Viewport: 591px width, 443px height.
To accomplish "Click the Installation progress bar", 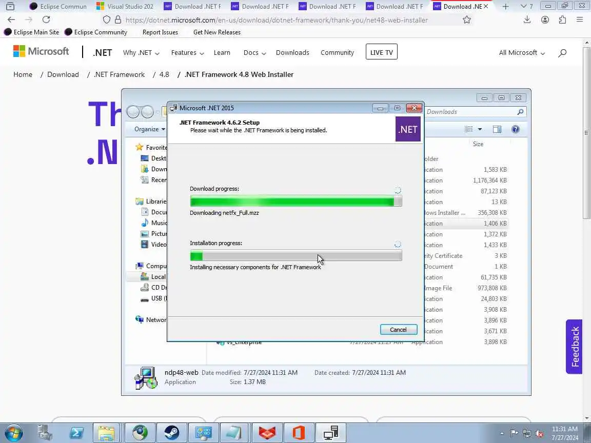I will click(296, 256).
